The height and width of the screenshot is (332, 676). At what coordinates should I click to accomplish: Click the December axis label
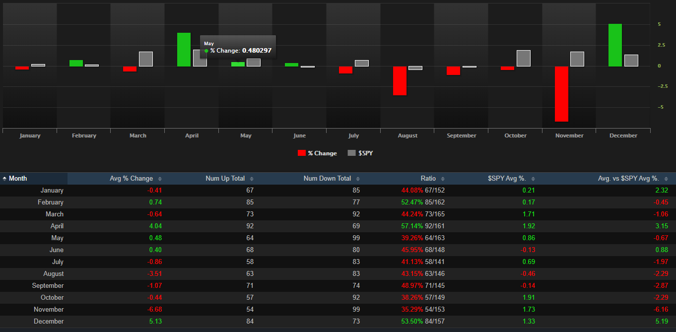pos(623,135)
